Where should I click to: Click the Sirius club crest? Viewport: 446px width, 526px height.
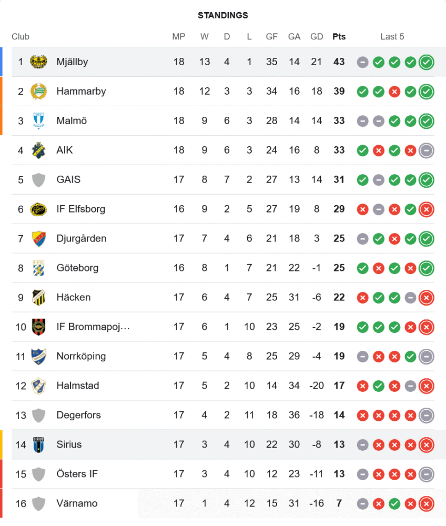point(38,445)
